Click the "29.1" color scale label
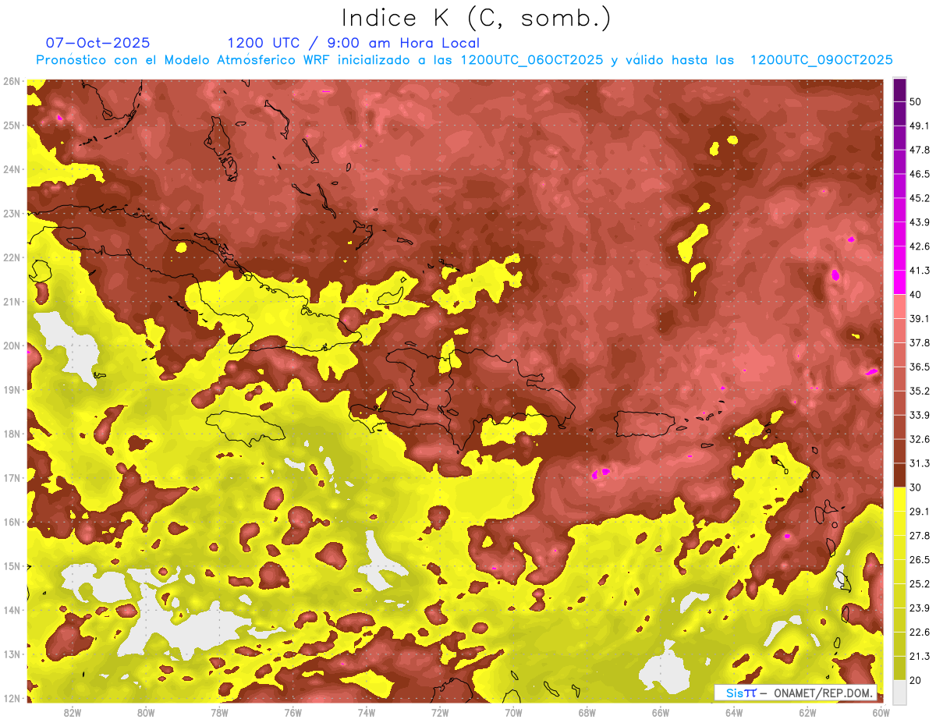This screenshot has height=723, width=936. (x=919, y=511)
